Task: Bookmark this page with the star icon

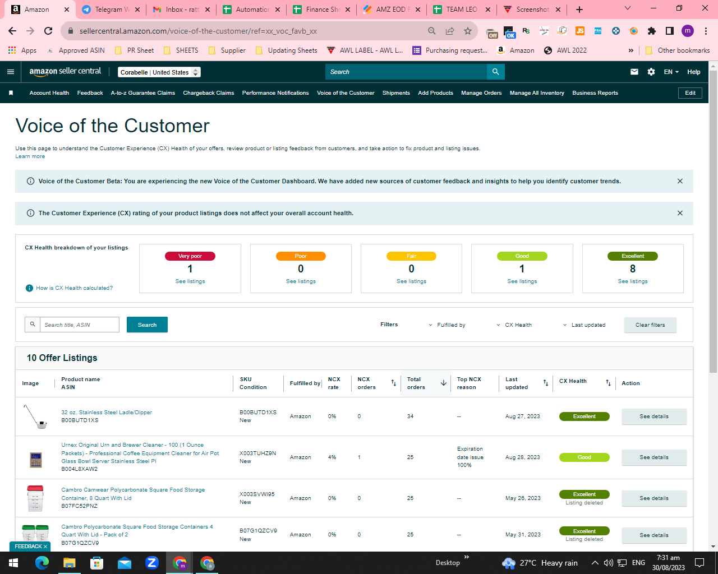Action: pos(468,31)
